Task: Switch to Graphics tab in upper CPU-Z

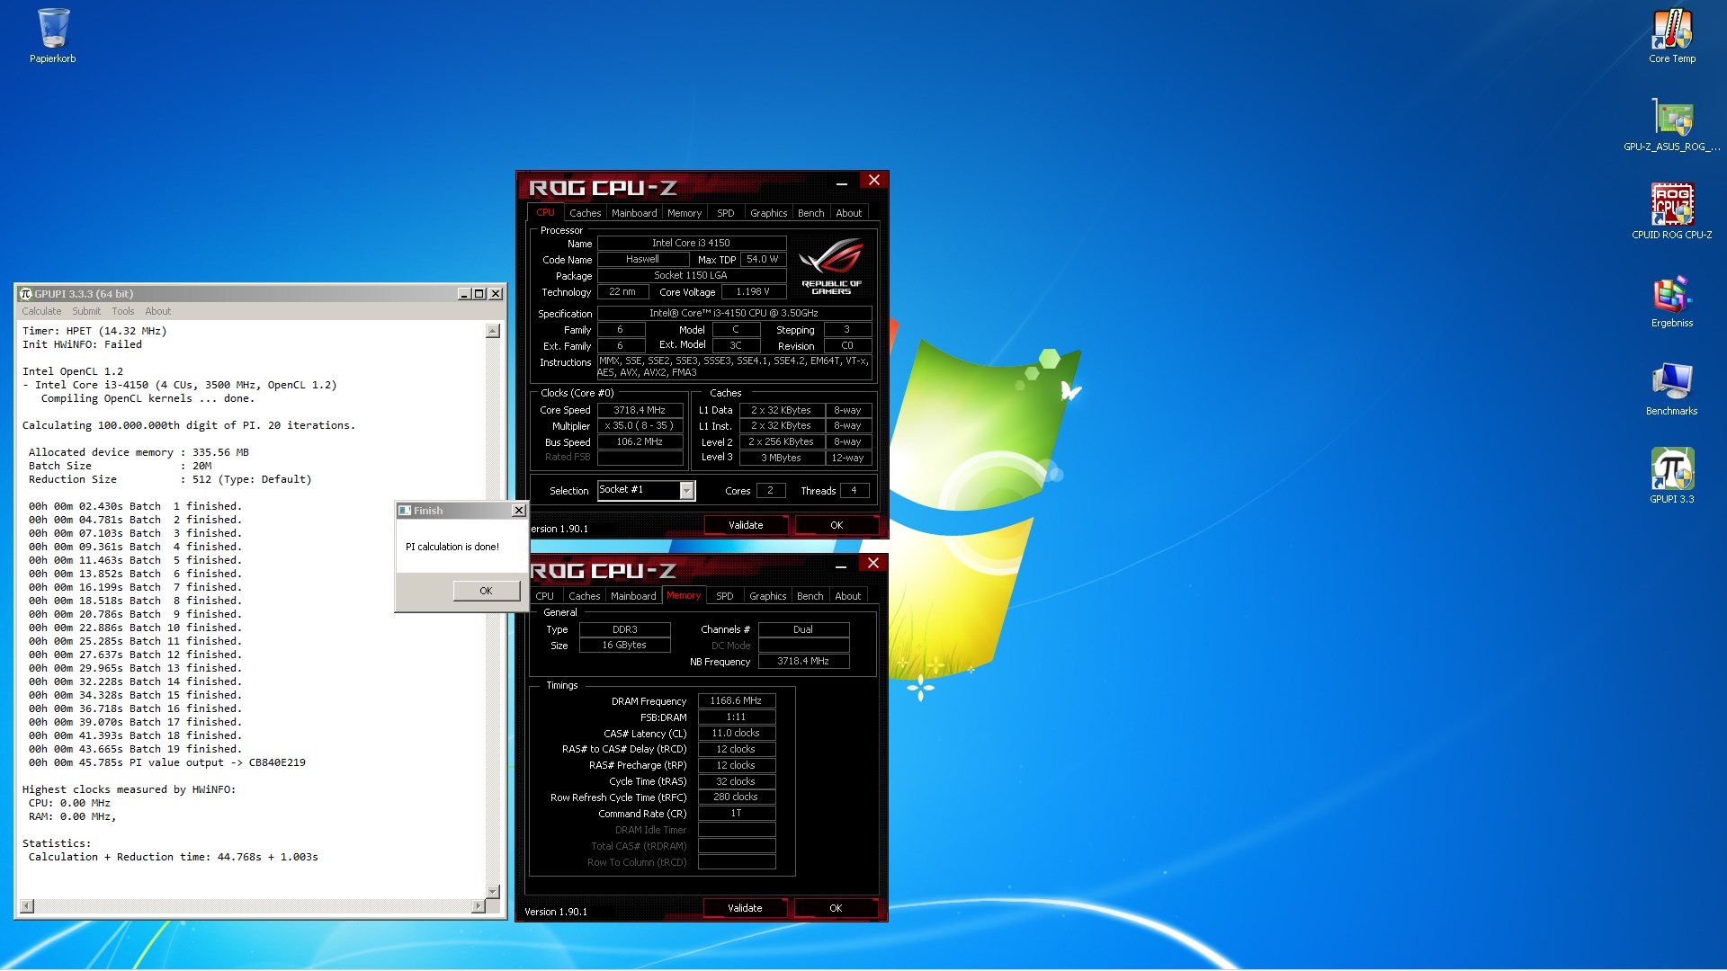Action: point(769,213)
